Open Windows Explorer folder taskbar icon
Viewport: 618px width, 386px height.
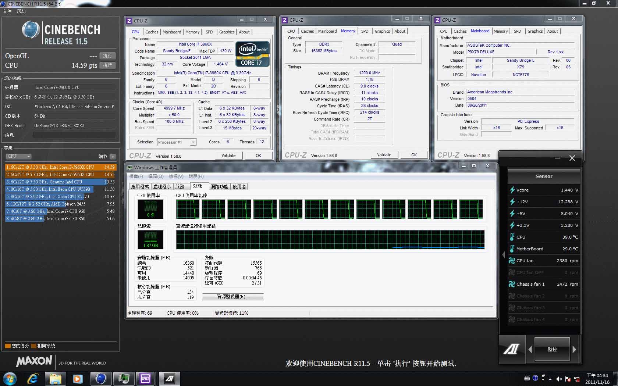[x=55, y=379]
